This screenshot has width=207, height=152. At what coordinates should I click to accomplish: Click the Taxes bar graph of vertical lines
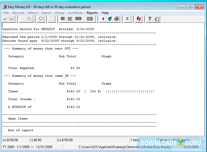tap(130, 91)
